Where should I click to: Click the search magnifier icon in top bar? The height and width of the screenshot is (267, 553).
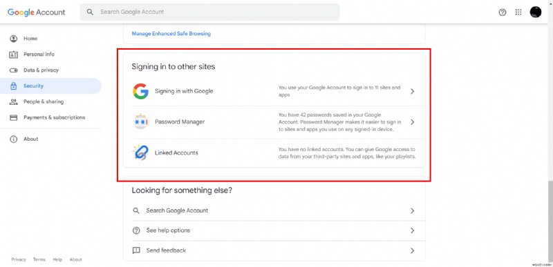(91, 12)
